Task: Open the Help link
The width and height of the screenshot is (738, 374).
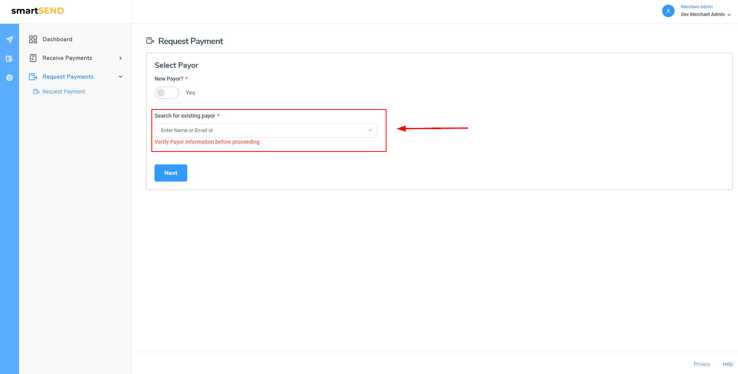Action: pyautogui.click(x=727, y=364)
